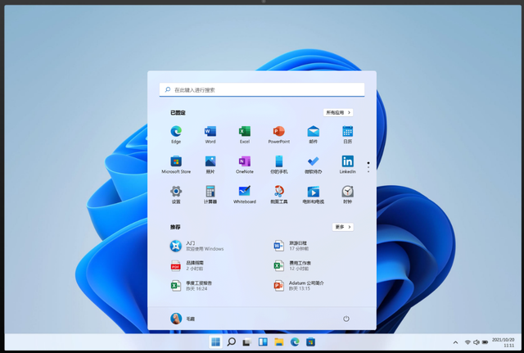Open recommended item 入门 欢迎使用 Windows
Screen dimensions: 524x353
(x=196, y=246)
